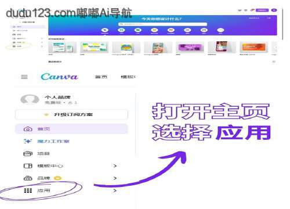The width and height of the screenshot is (290, 209).
Task: Open 魔力工作室 via its sparkle icon
Action: [x=28, y=141]
